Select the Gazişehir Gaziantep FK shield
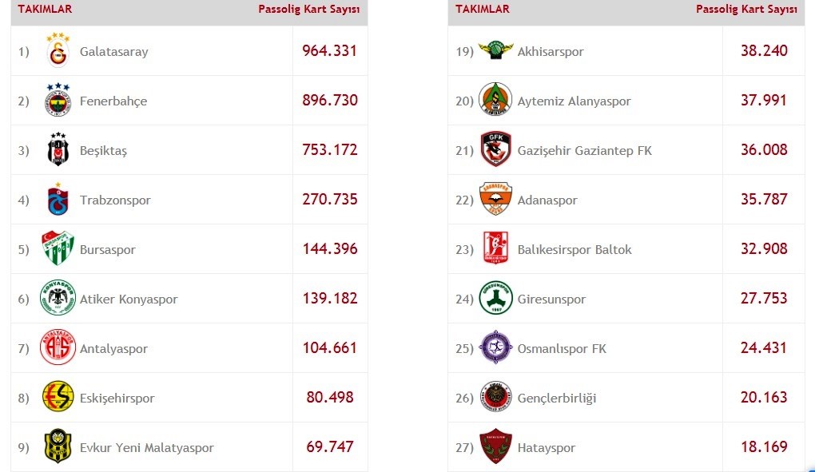 click(x=496, y=149)
